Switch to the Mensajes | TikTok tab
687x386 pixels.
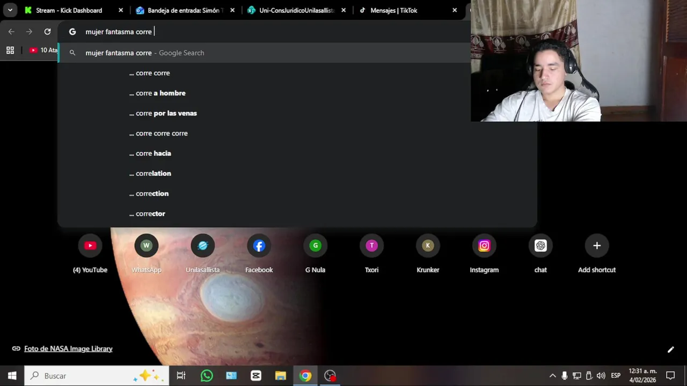393,10
